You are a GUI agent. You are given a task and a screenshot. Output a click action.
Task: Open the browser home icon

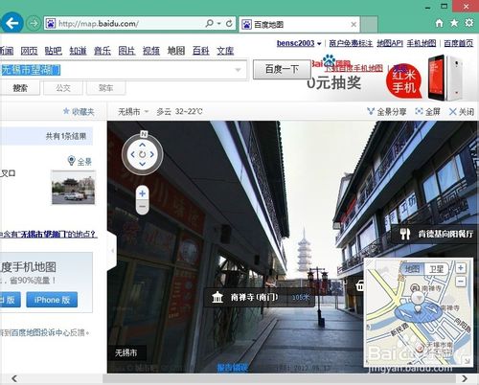[440, 23]
